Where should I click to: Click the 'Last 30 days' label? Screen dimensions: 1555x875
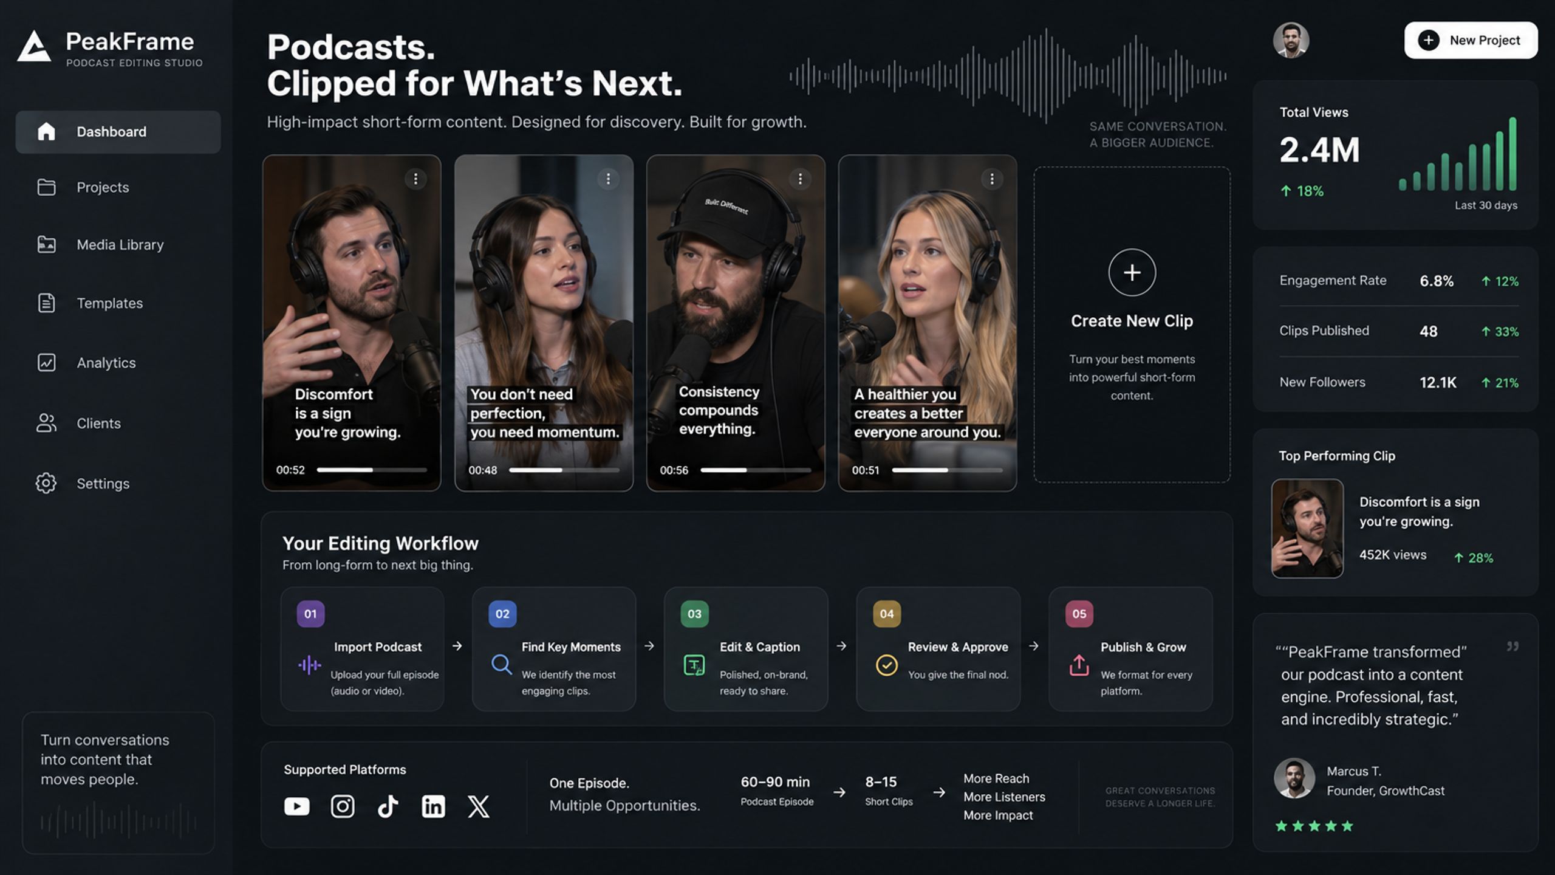[x=1486, y=205]
